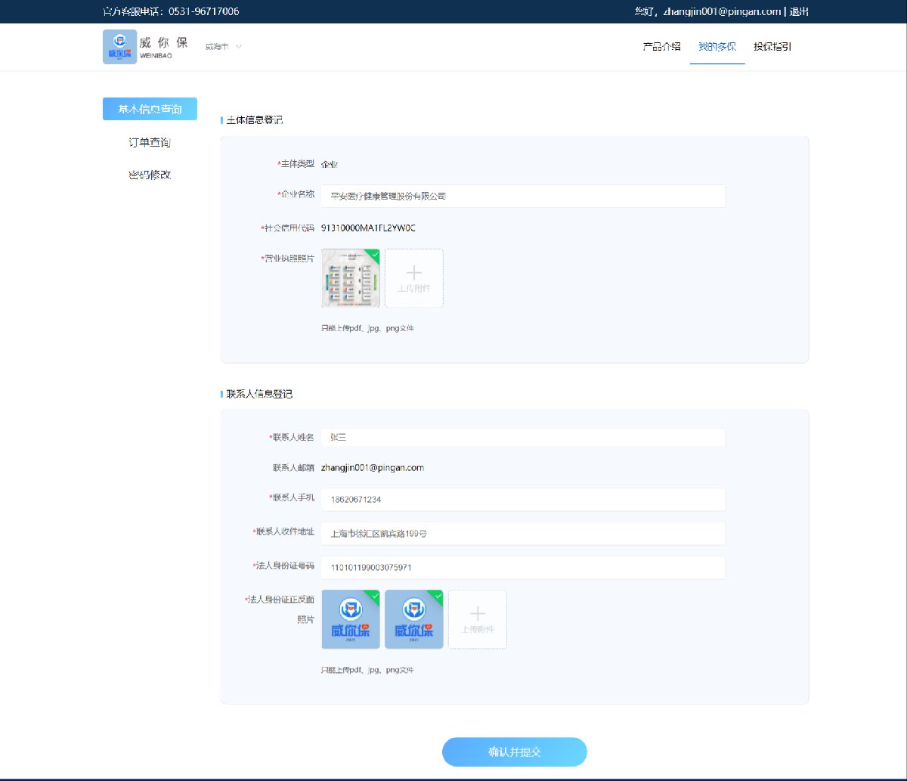907x781 pixels.
Task: Click the 退出 logout link
Action: coord(799,11)
